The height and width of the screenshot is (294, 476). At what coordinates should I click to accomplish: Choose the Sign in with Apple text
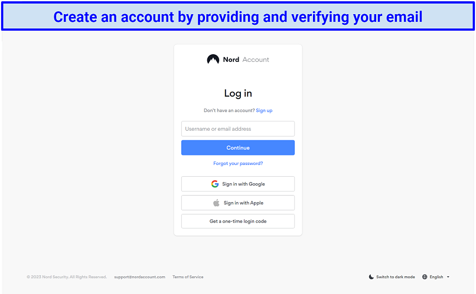(x=243, y=203)
